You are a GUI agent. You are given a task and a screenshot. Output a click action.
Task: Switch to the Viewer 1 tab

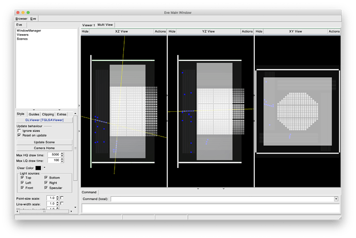tap(88, 25)
